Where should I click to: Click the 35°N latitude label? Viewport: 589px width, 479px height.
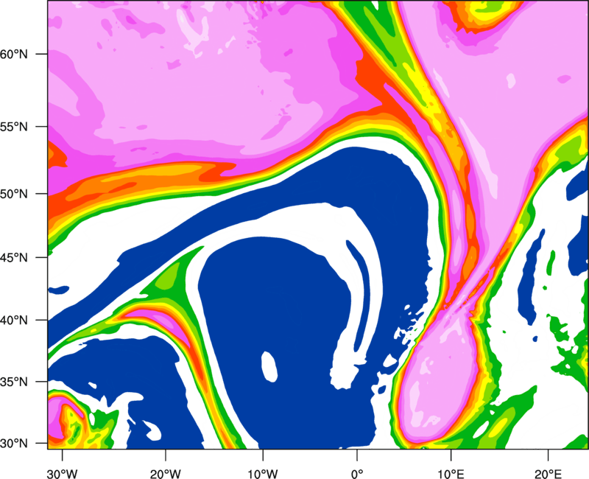pyautogui.click(x=14, y=382)
